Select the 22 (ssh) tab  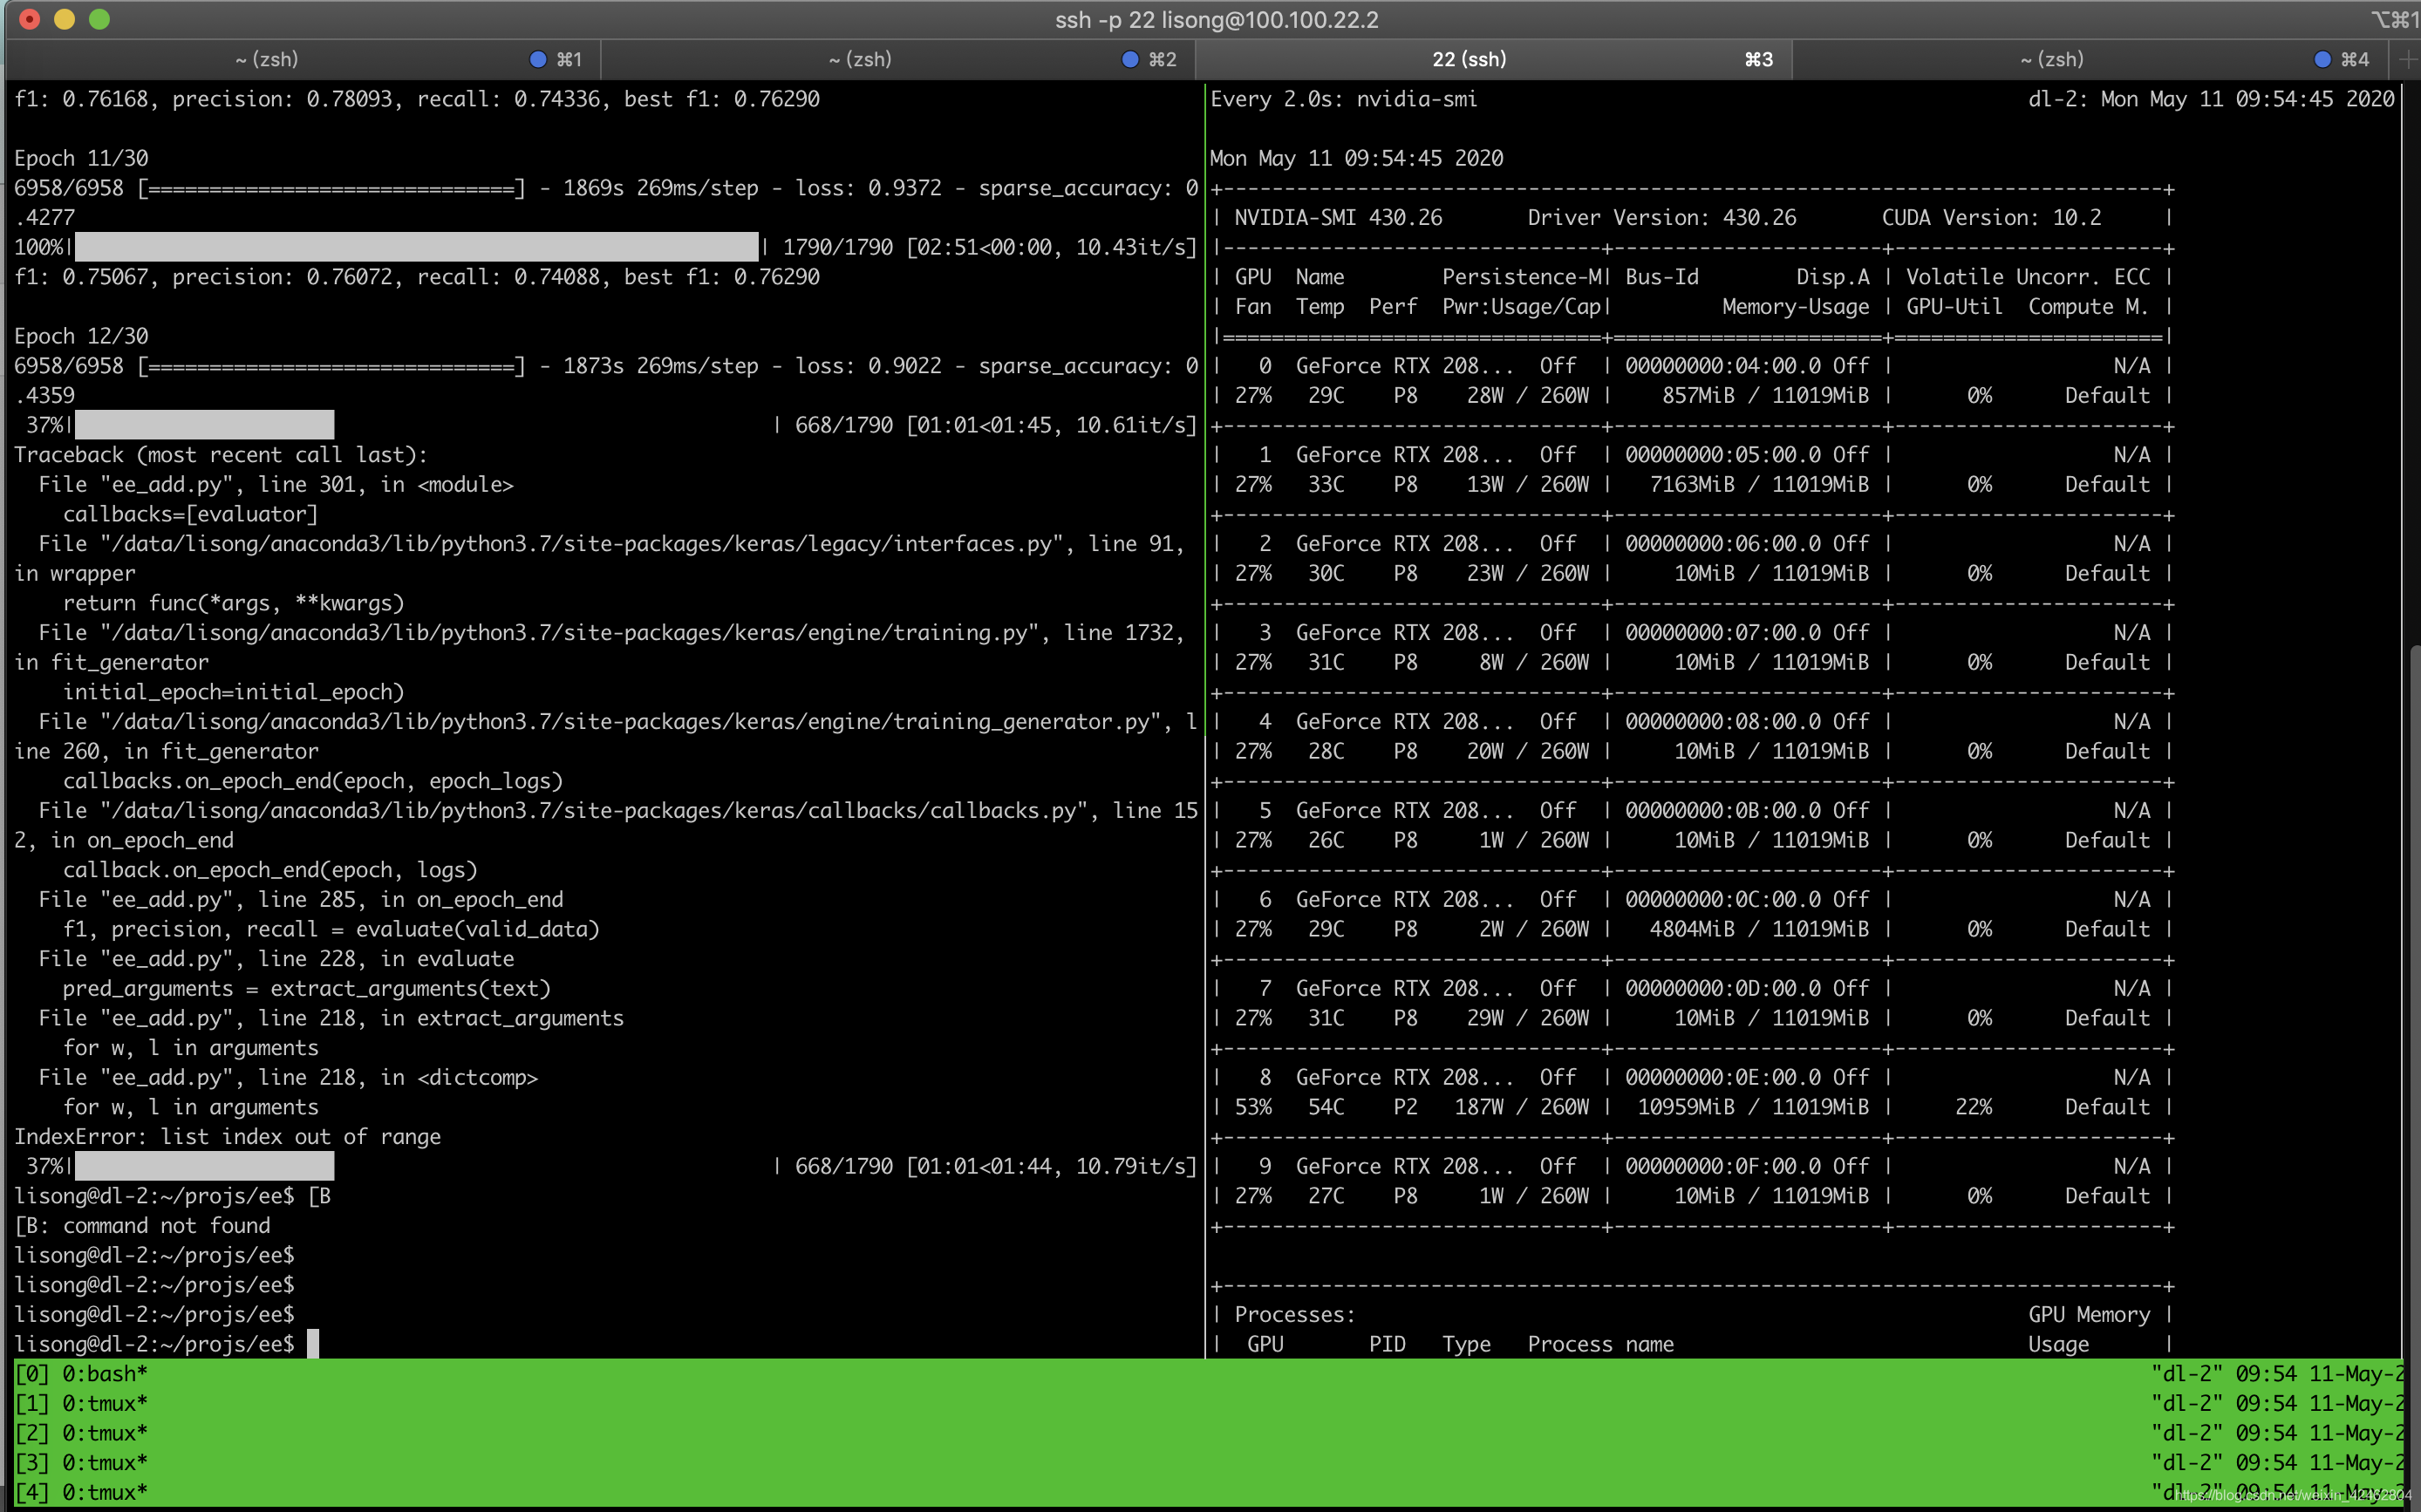1493,59
